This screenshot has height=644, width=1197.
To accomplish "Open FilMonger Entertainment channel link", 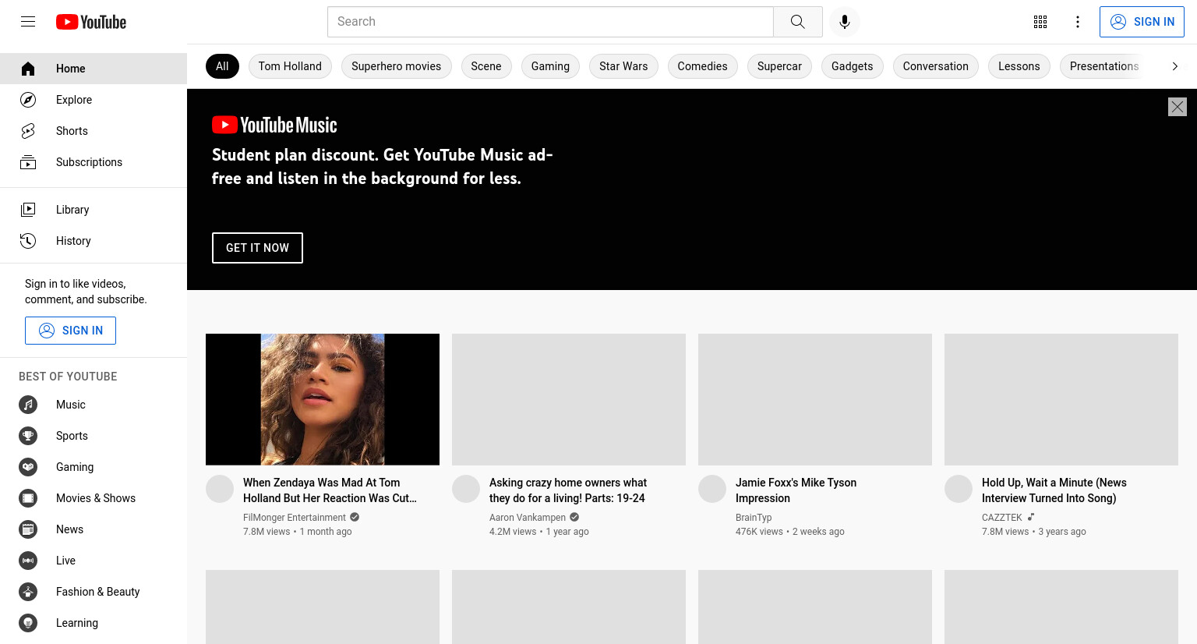I will point(295,518).
